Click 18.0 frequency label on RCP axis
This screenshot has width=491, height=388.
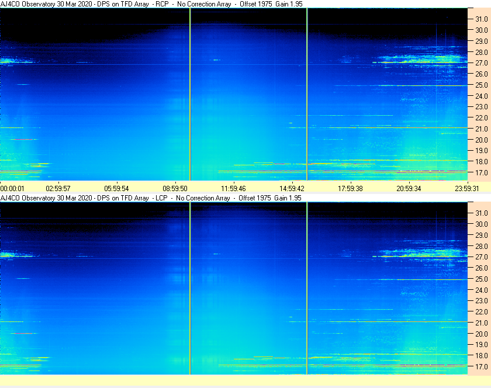(x=482, y=162)
